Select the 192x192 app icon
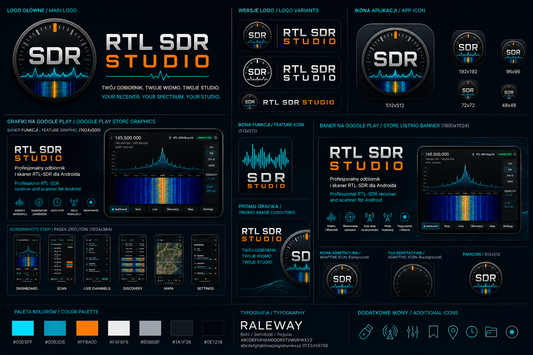 tap(468, 48)
